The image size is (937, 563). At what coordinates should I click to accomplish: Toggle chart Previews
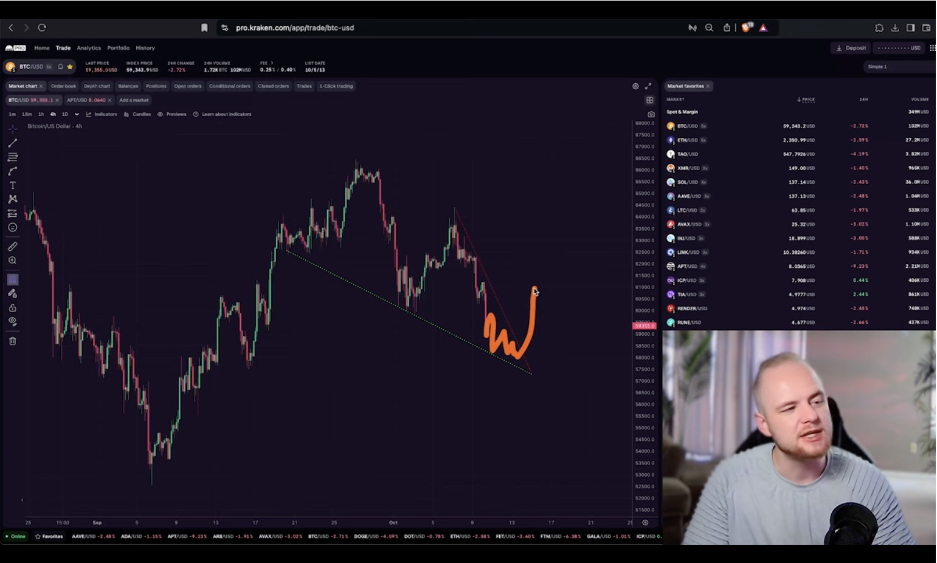click(x=172, y=114)
